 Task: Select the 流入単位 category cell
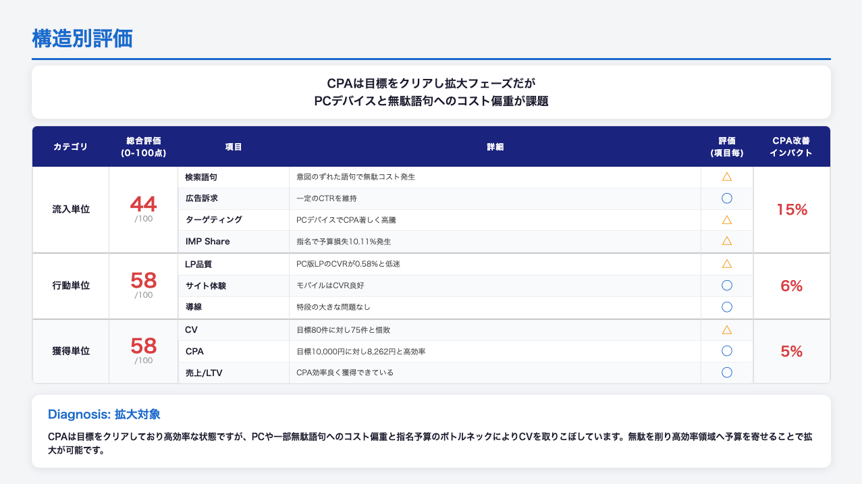71,209
